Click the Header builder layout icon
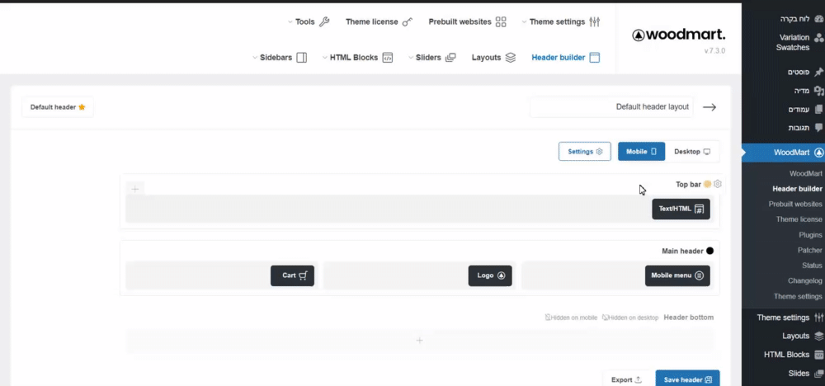825x386 pixels. (595, 57)
